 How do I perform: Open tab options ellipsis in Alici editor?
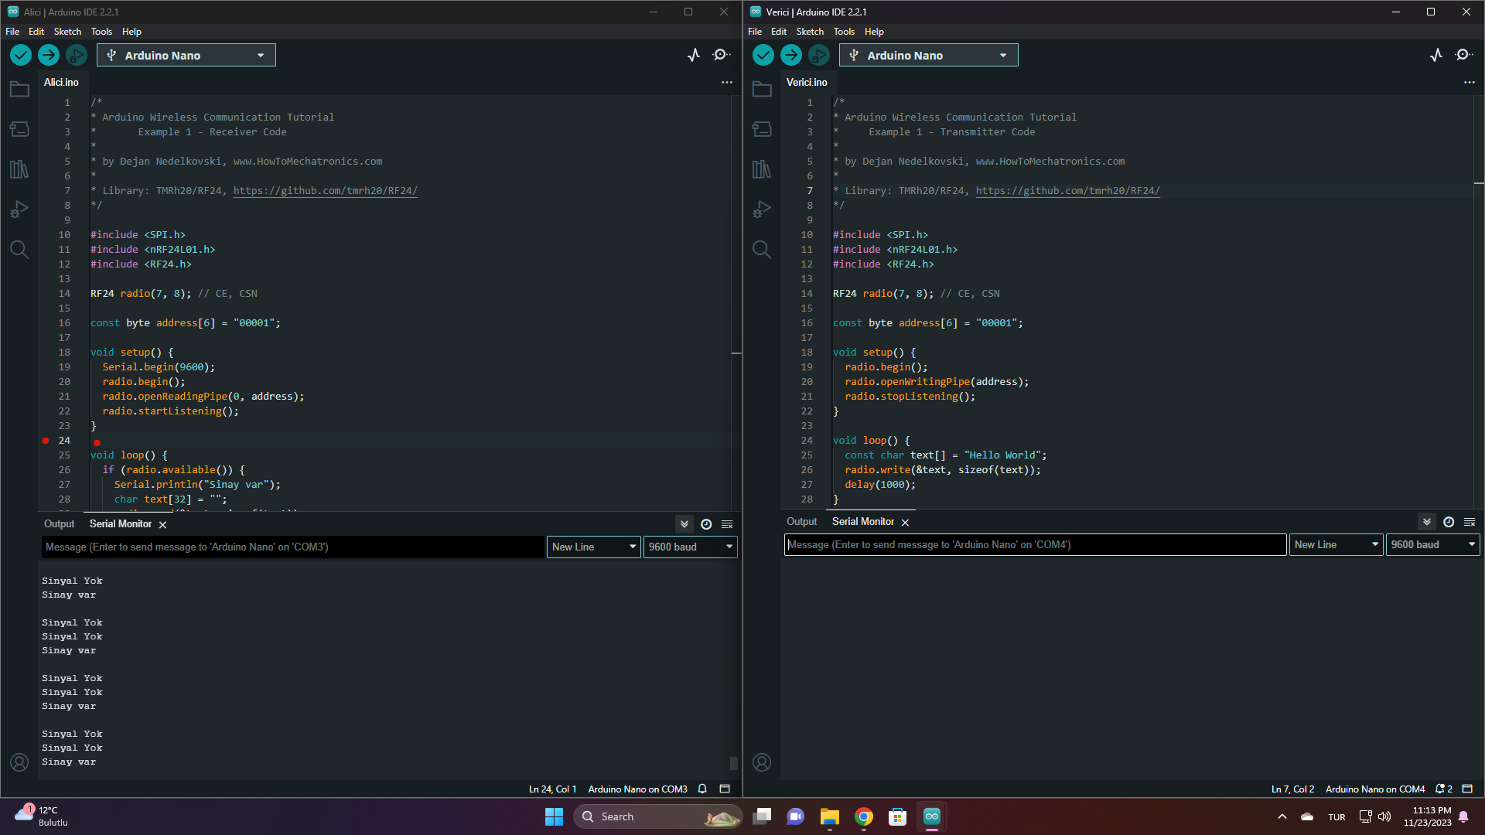coord(727,82)
